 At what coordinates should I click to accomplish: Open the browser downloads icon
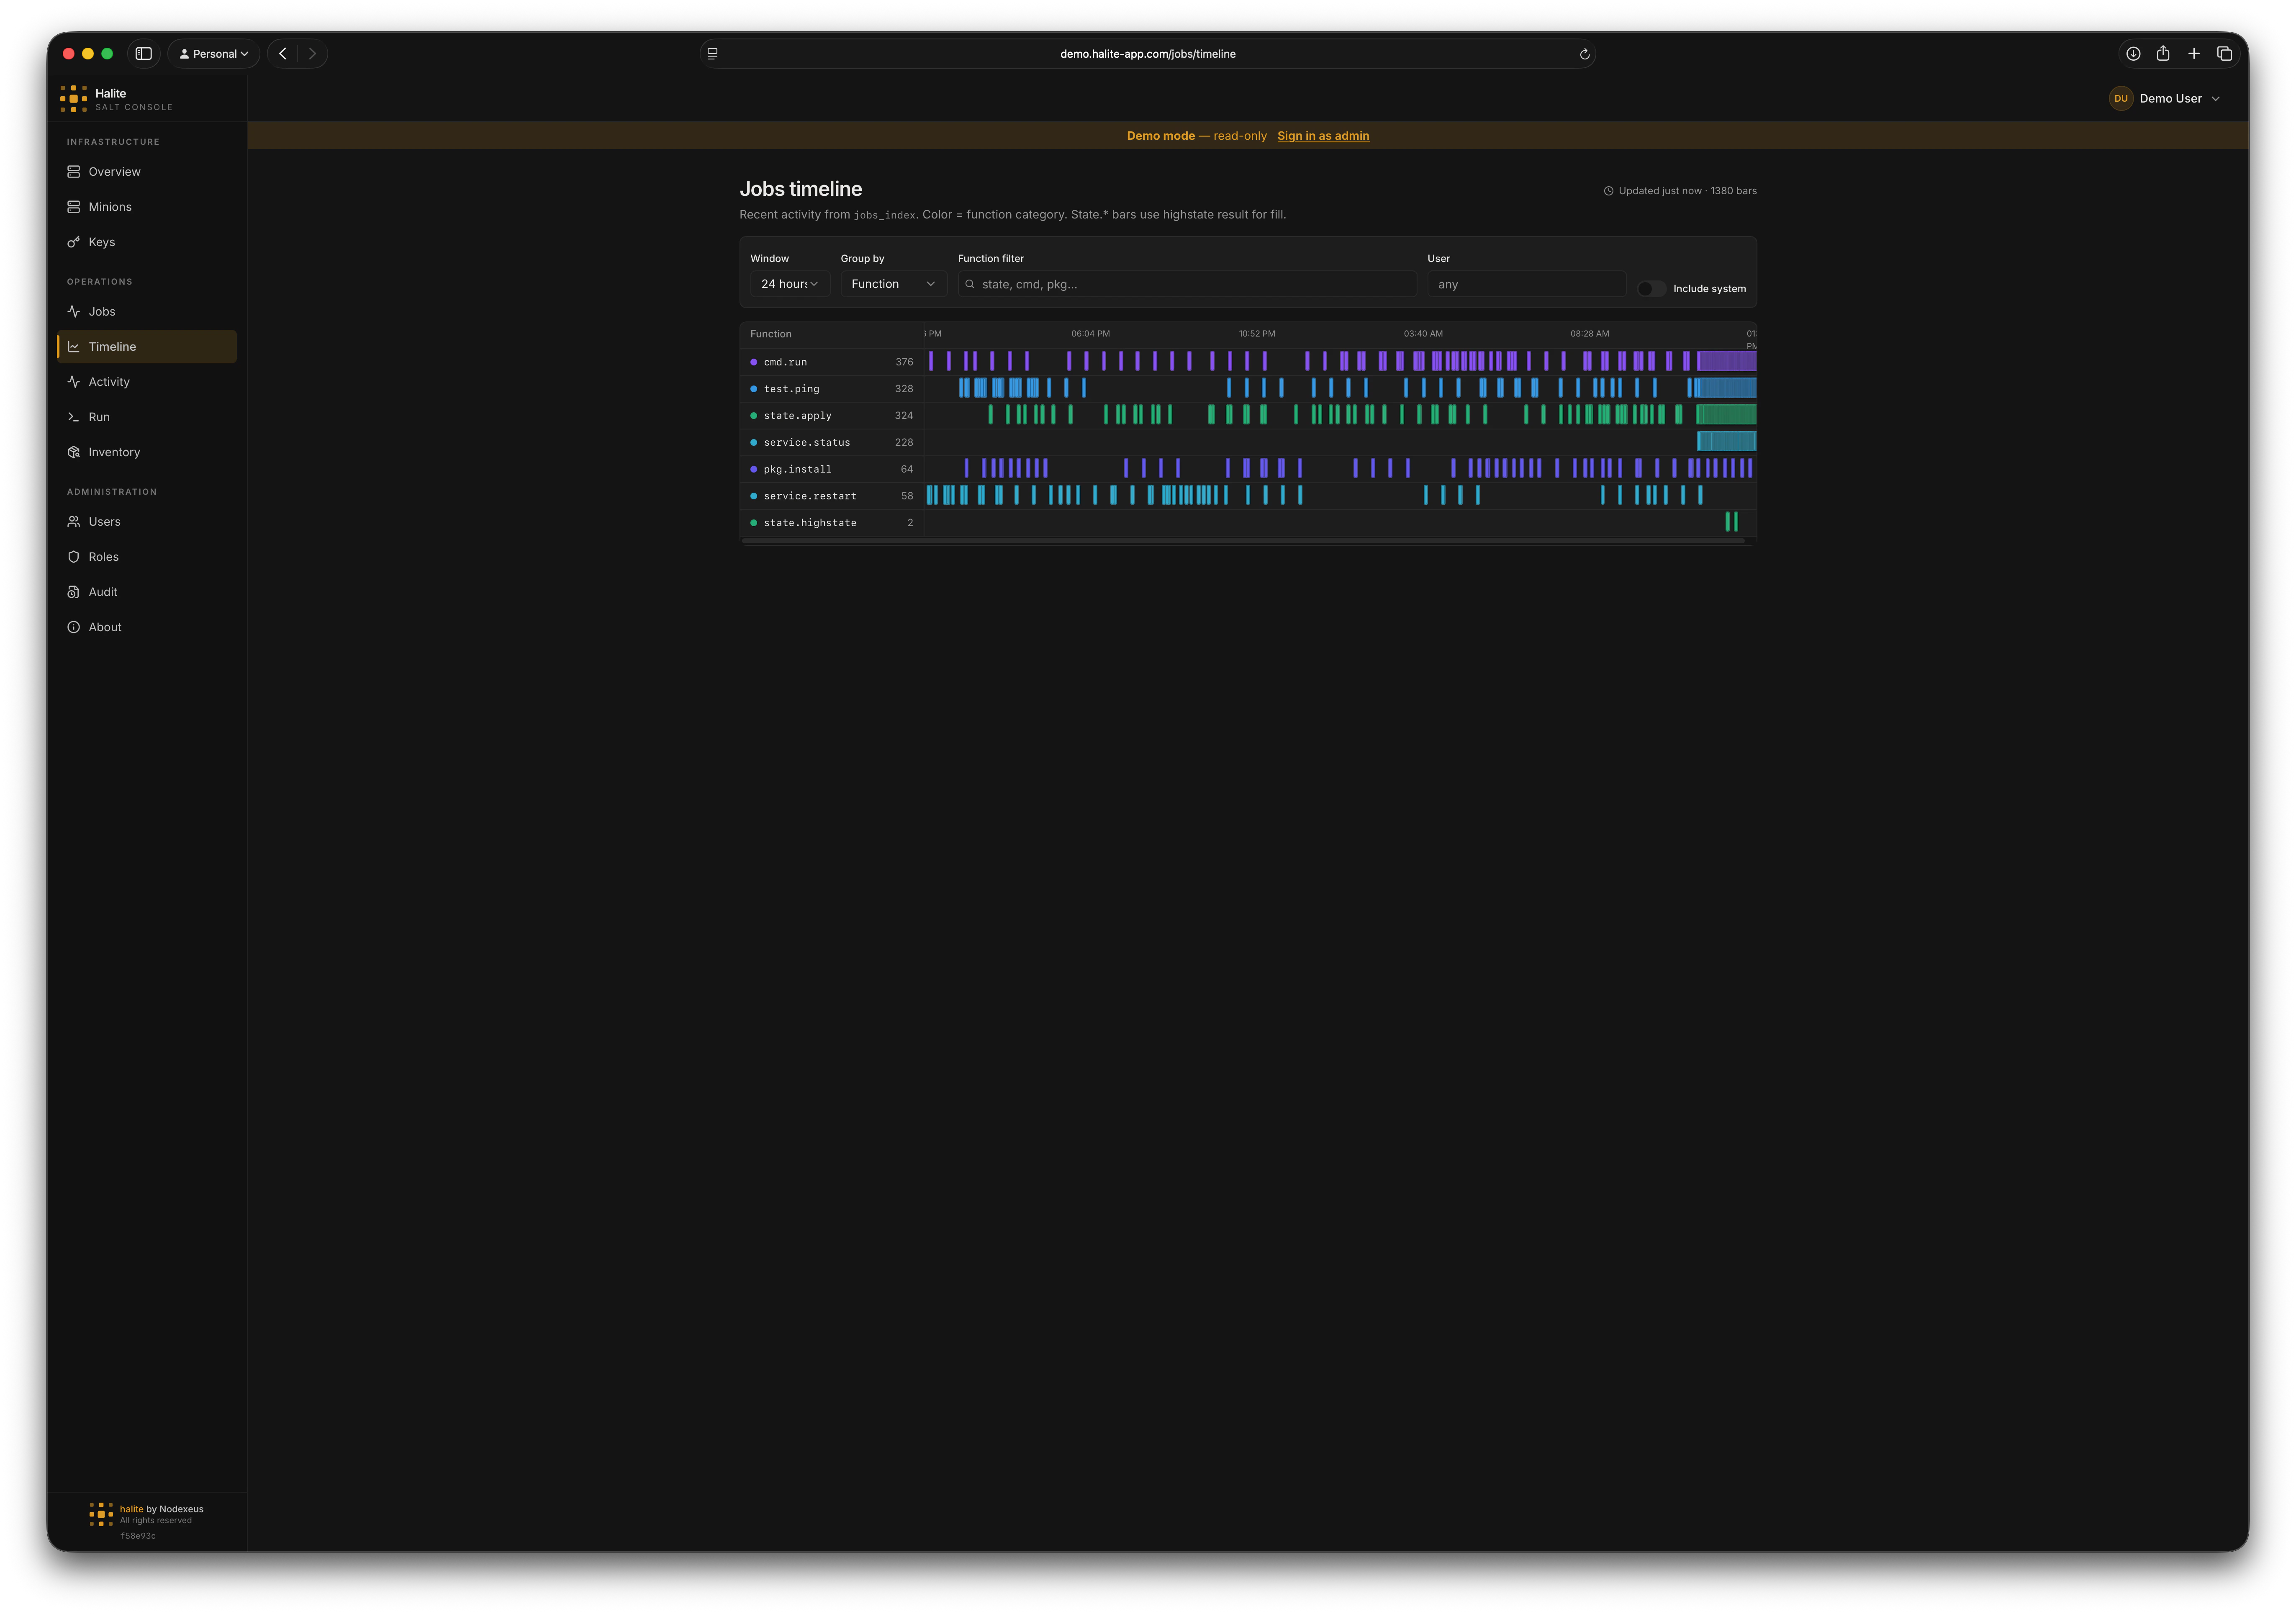point(2133,54)
